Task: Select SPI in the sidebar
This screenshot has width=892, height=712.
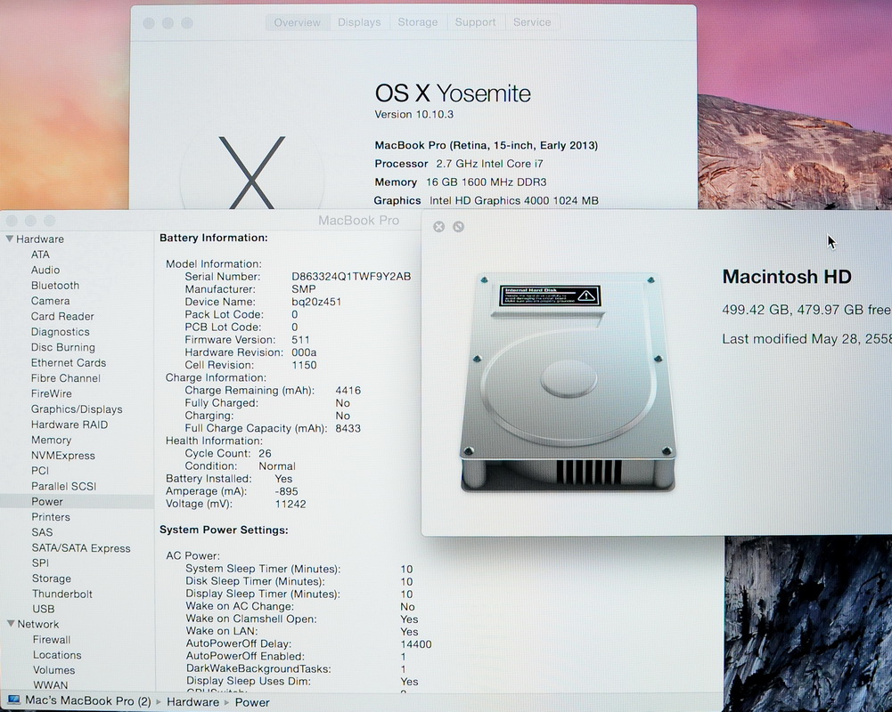Action: pyautogui.click(x=40, y=562)
